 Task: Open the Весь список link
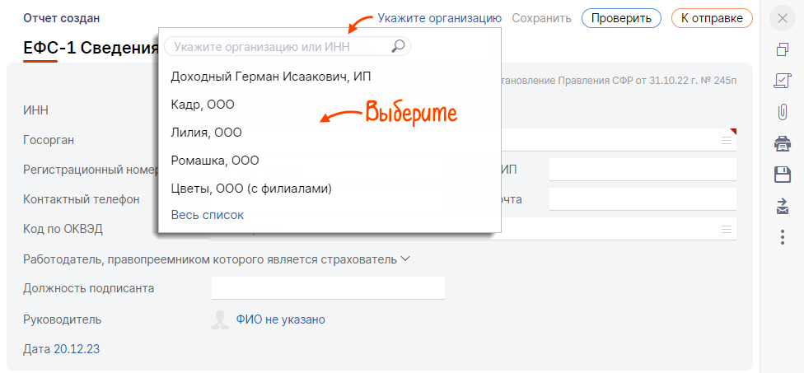pyautogui.click(x=207, y=215)
